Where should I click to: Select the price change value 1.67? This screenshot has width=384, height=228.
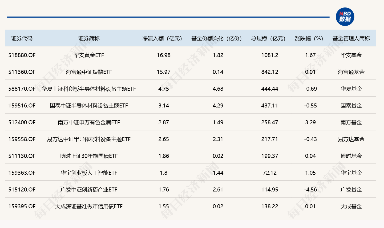[x=310, y=55]
